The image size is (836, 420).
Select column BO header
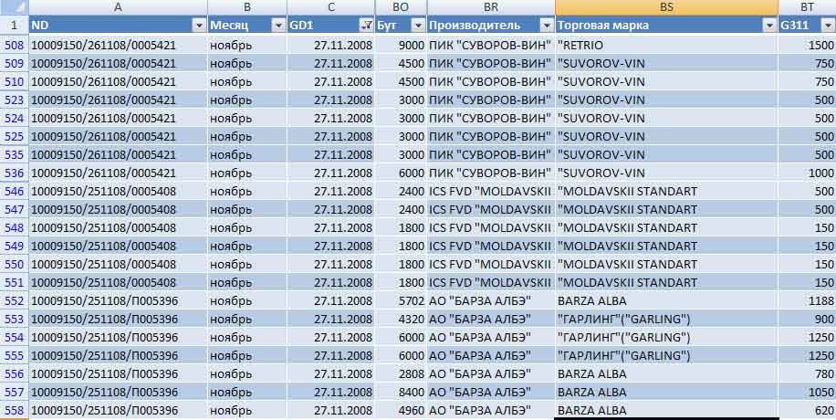click(x=401, y=7)
